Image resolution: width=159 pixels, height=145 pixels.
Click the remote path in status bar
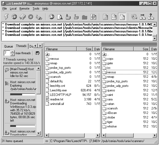pyautogui.click(x=123, y=141)
